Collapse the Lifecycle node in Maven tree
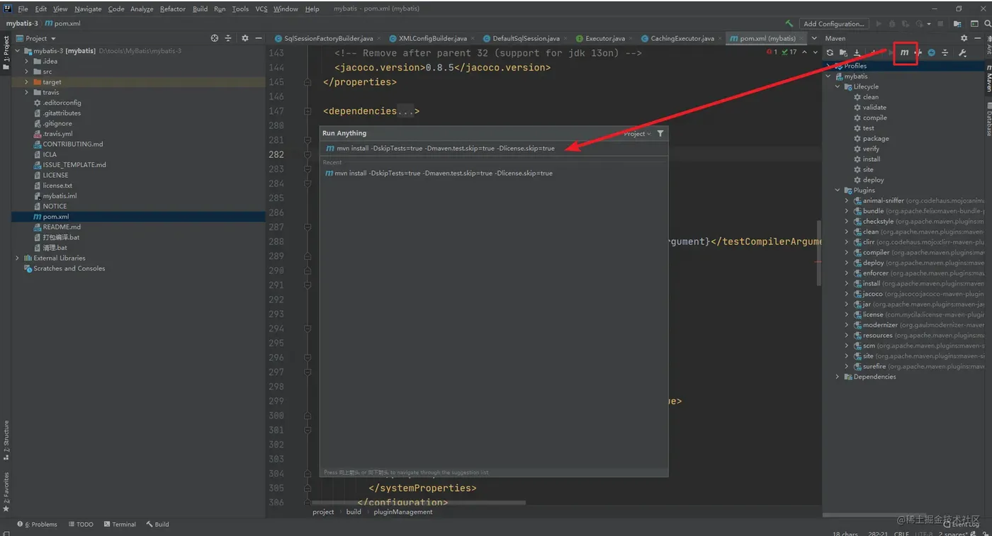992x536 pixels. [838, 86]
